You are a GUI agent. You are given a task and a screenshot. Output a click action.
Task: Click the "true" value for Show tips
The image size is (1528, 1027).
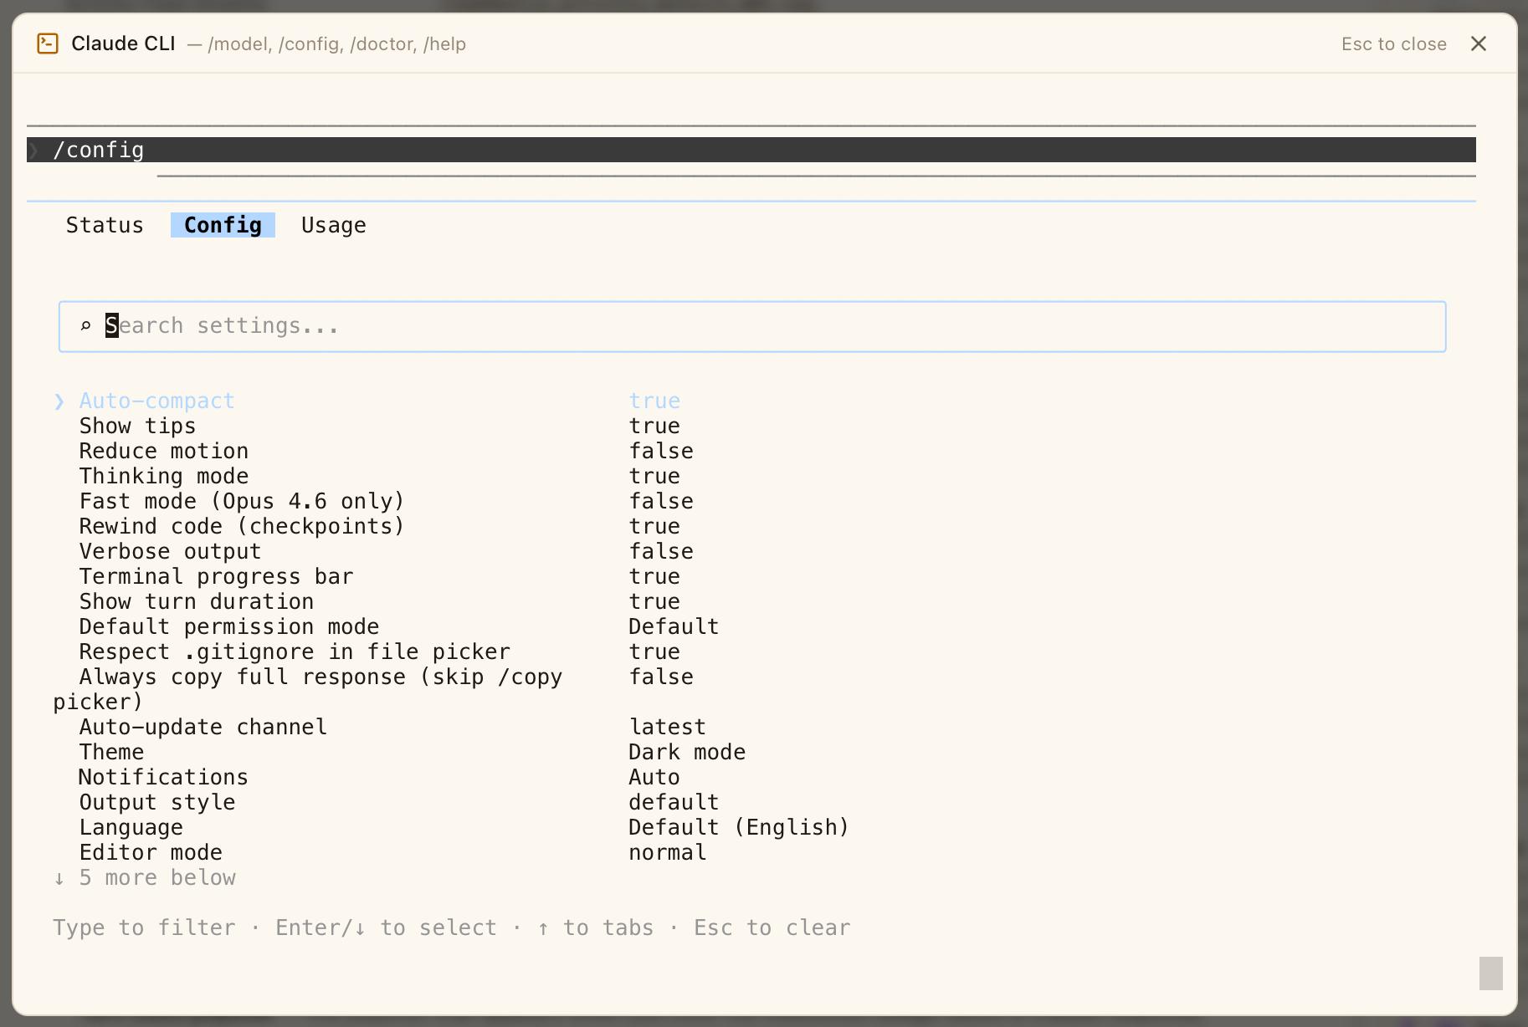click(654, 427)
